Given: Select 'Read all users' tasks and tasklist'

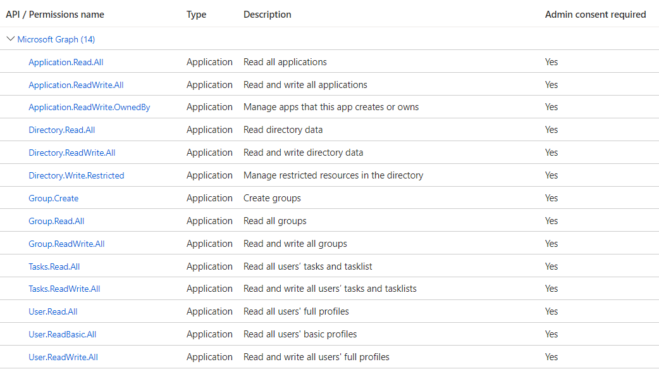Looking at the screenshot, I should pos(307,266).
